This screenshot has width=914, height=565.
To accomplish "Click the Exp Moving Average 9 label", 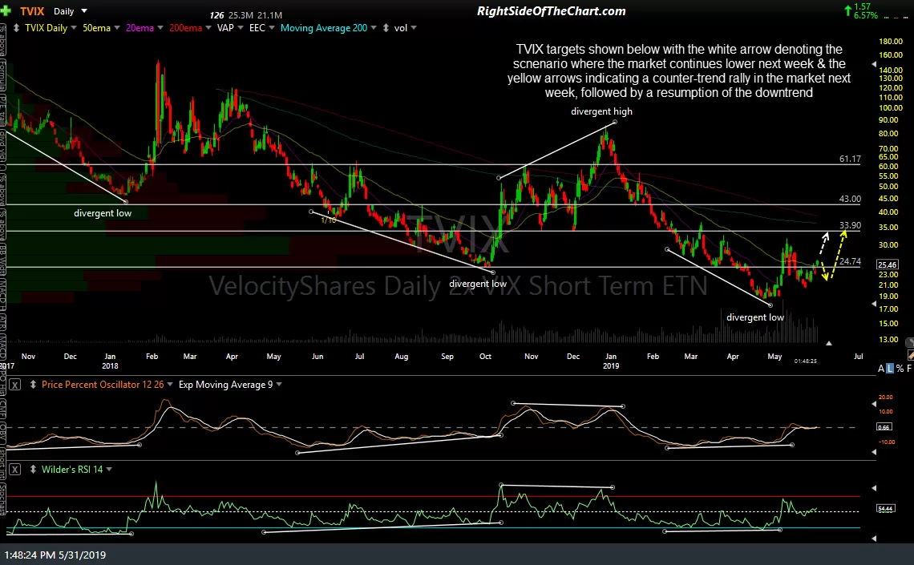I will [225, 385].
